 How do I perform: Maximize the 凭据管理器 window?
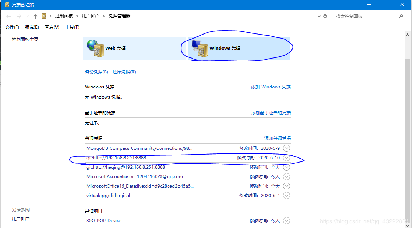point(385,4)
